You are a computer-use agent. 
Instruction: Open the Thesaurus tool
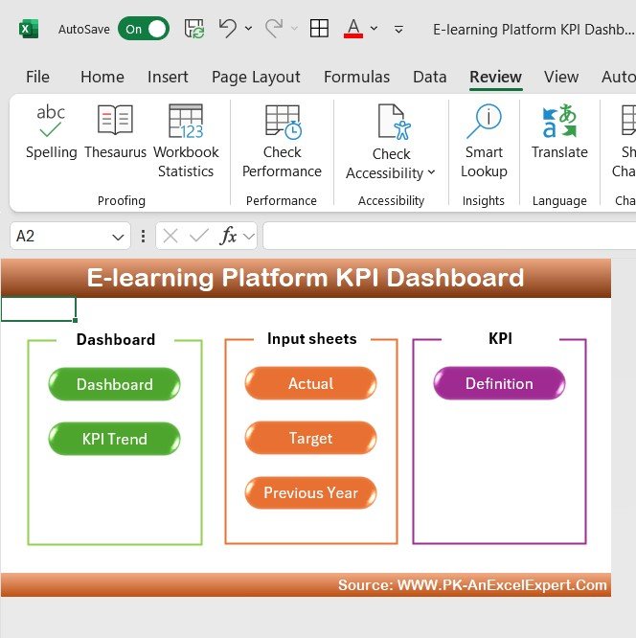[115, 131]
